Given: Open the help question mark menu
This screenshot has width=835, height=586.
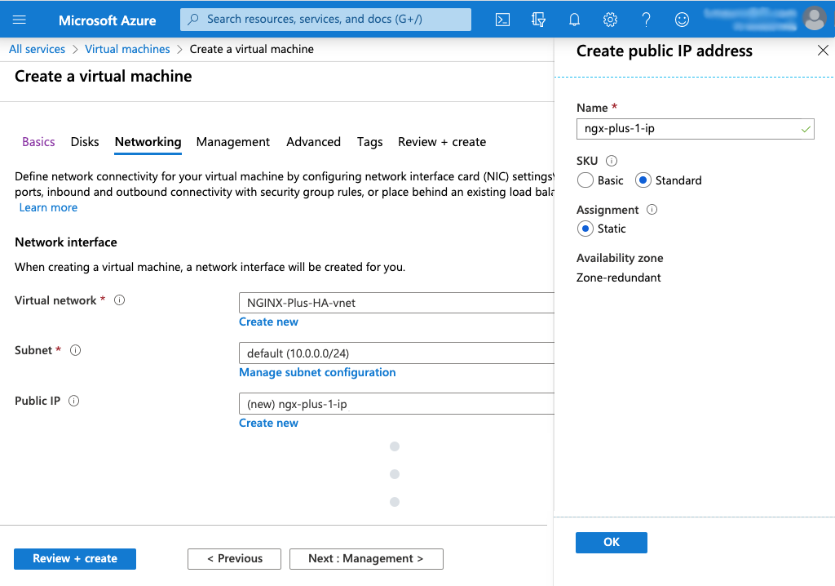Looking at the screenshot, I should click(x=646, y=20).
